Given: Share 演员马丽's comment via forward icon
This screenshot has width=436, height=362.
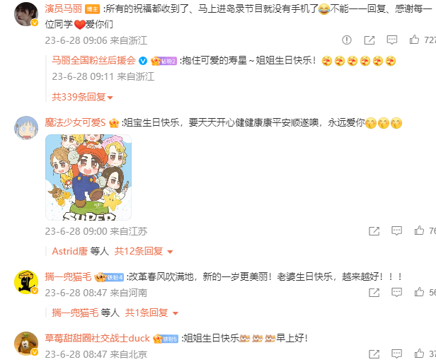Looking at the screenshot, I should tap(369, 40).
